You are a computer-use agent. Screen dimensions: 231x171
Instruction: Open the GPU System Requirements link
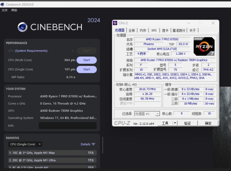click(x=31, y=51)
